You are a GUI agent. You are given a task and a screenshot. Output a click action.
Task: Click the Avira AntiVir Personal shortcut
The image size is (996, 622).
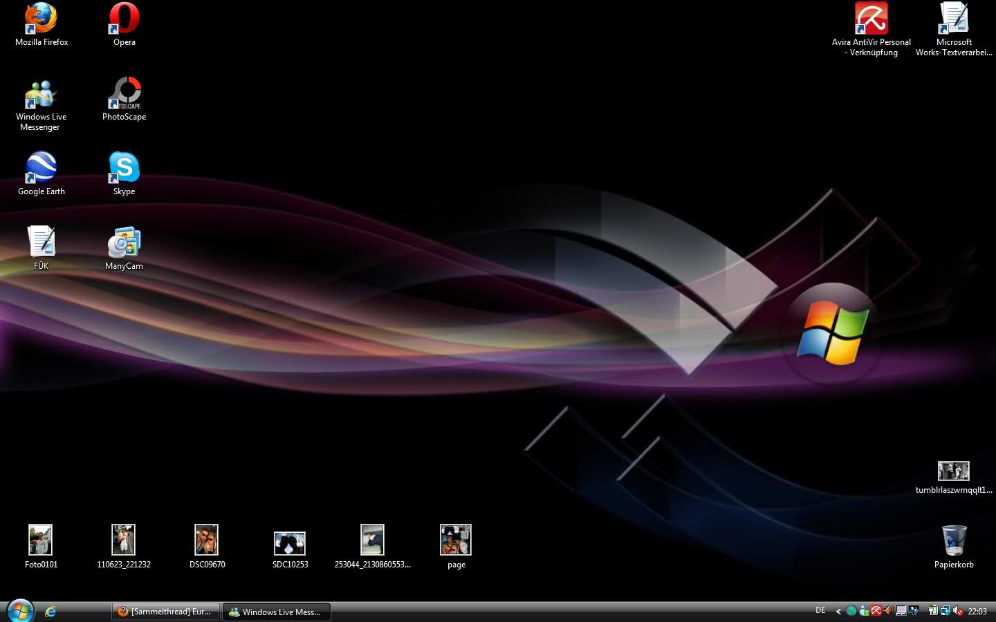point(871,19)
